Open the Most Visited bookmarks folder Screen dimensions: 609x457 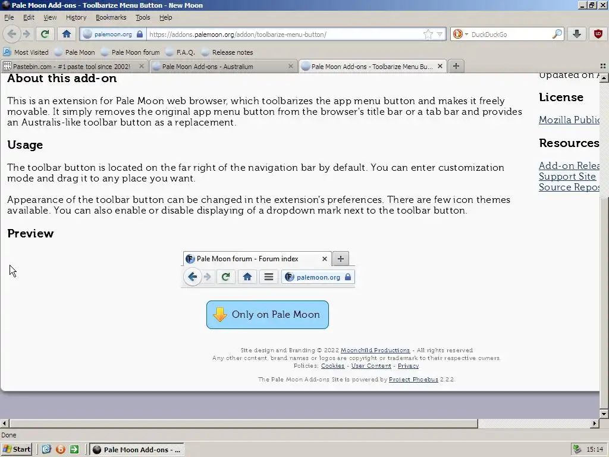[26, 52]
